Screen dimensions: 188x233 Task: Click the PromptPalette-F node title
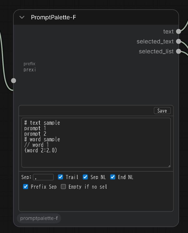pyautogui.click(x=53, y=17)
